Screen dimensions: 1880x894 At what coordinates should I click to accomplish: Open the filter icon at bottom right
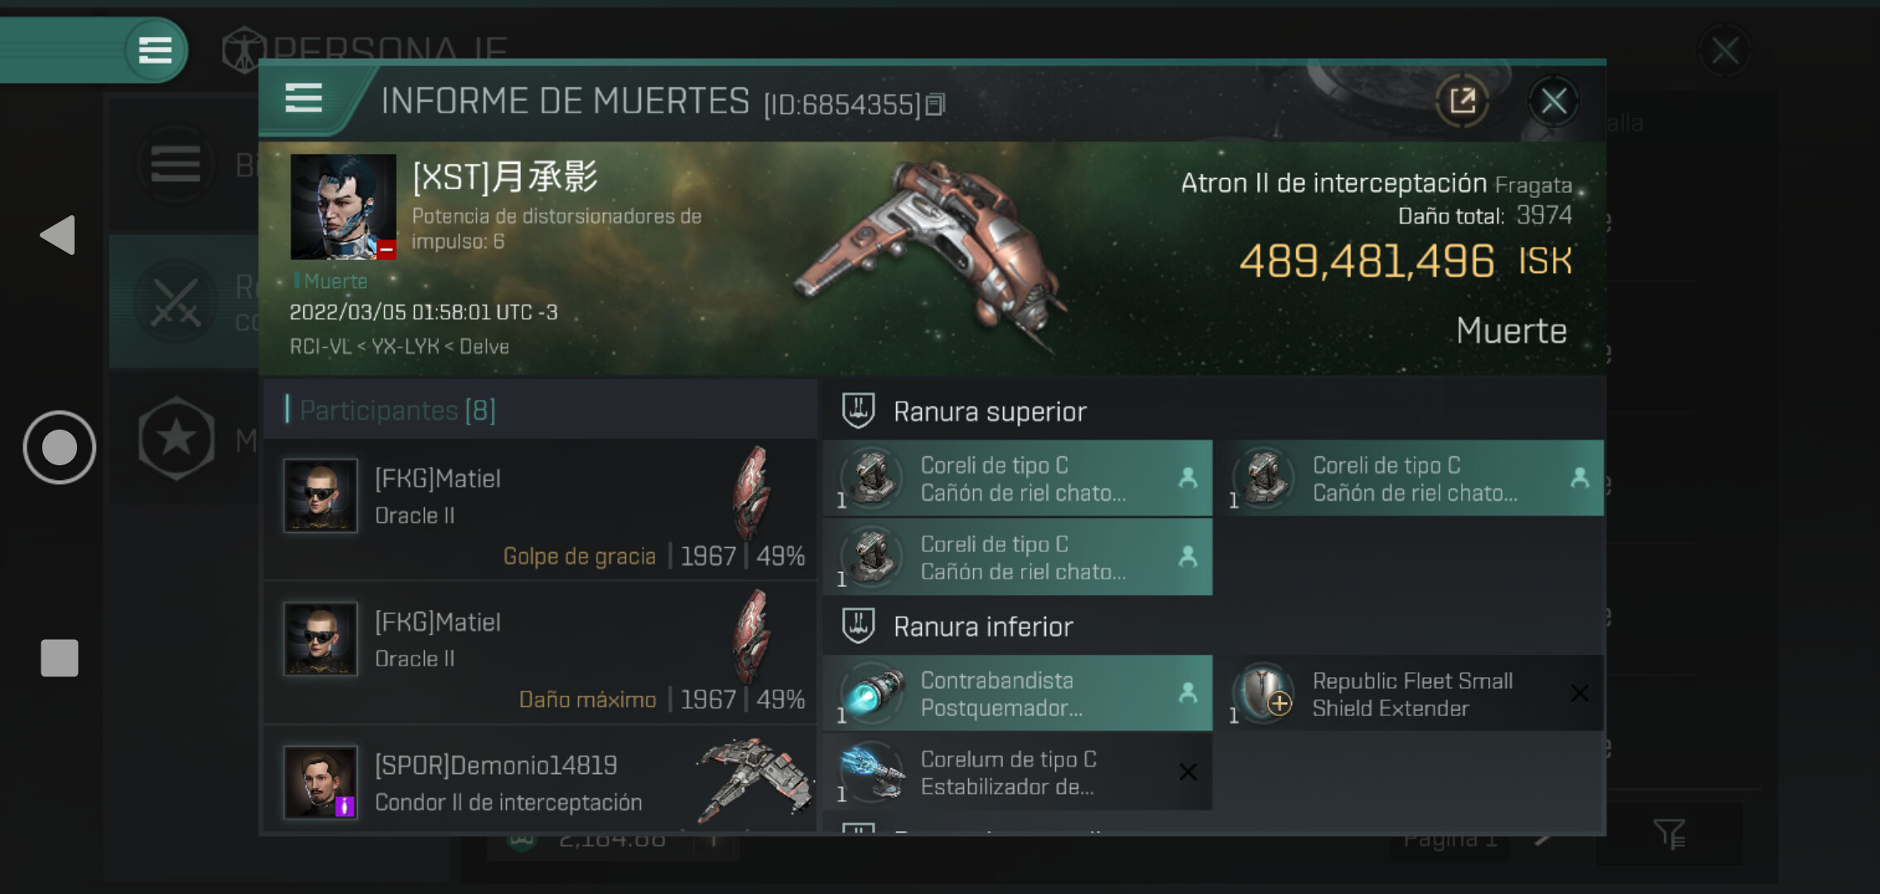pos(1669,834)
